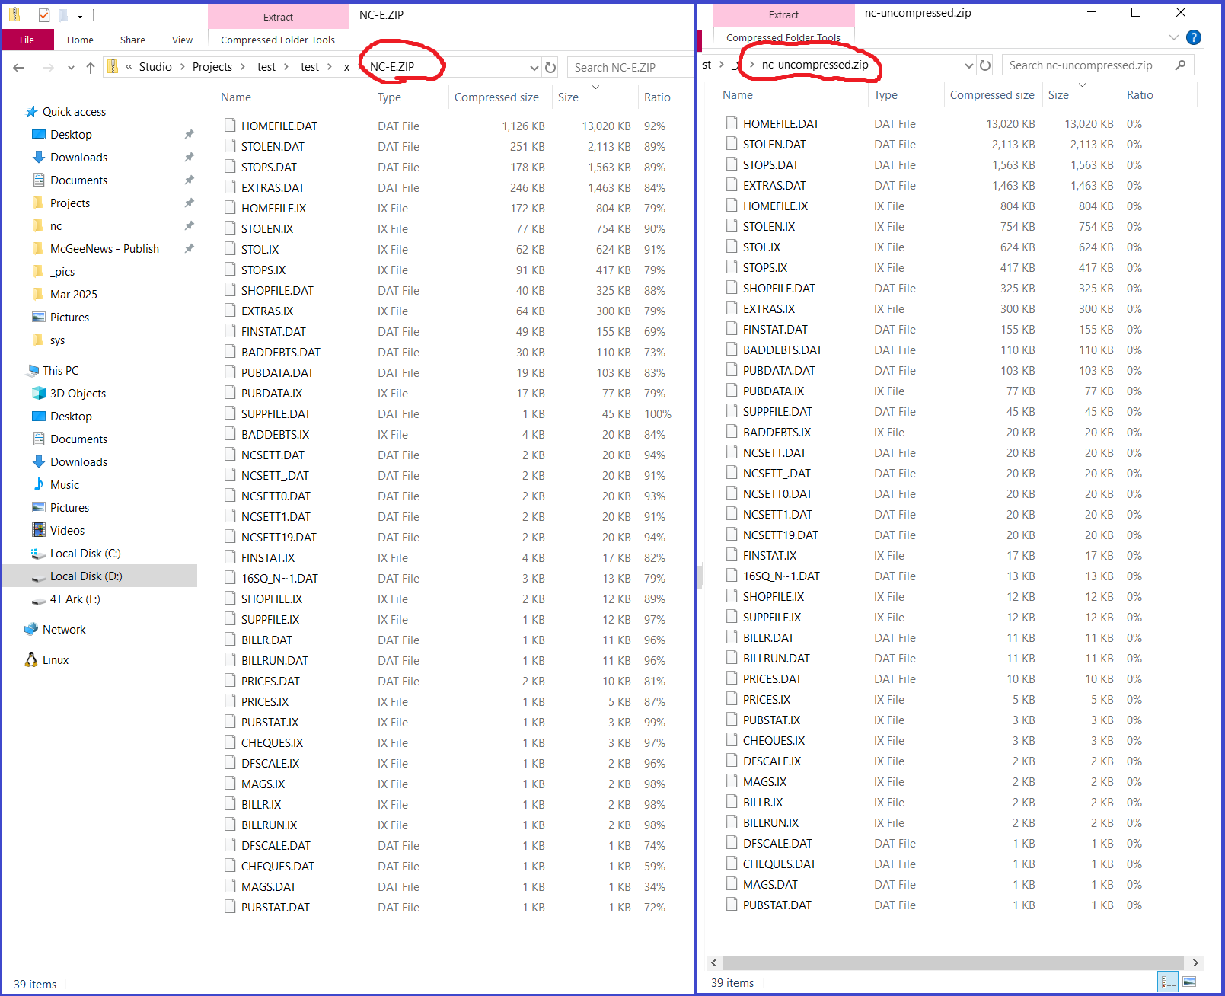Click the New folder quick access toolbar icon
Screen dimensions: 1225x996
[64, 15]
